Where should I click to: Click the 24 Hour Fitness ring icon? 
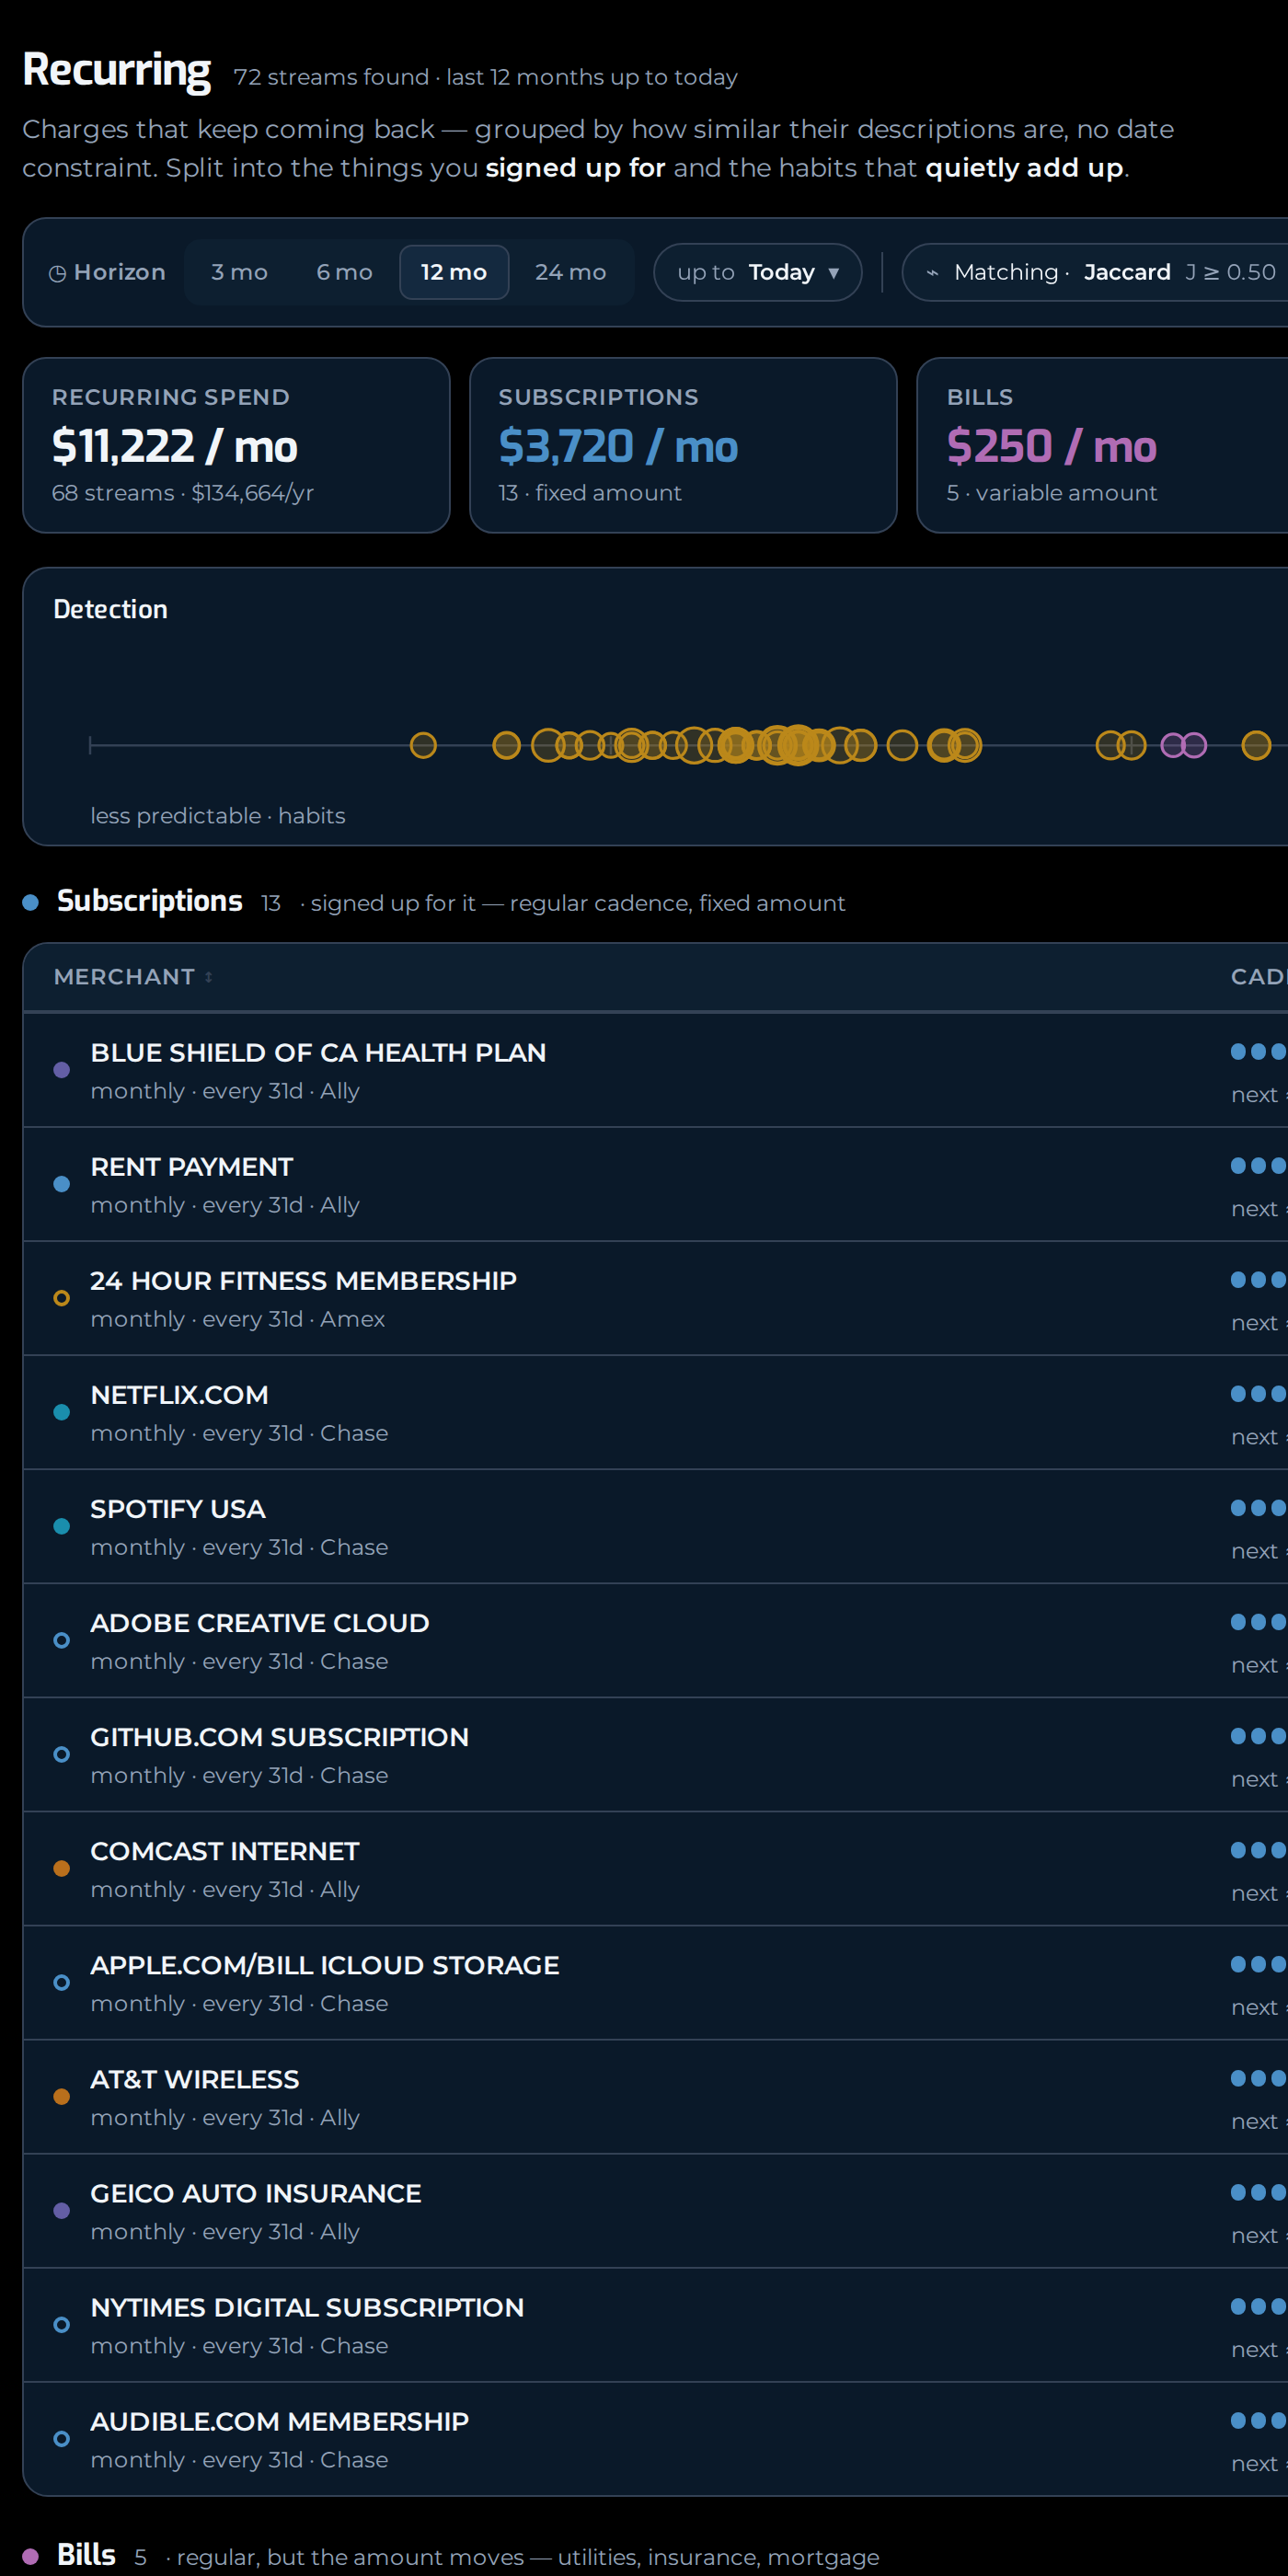point(61,1298)
